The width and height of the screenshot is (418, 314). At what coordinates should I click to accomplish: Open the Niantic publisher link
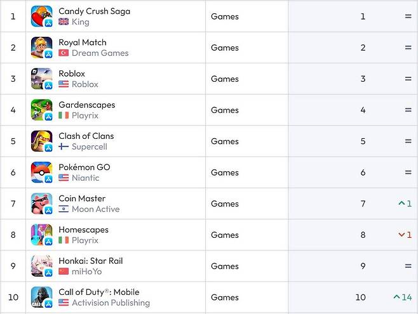tap(85, 178)
